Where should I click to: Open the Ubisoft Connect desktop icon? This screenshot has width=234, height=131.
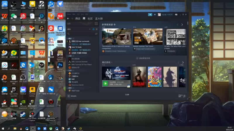click(23, 31)
